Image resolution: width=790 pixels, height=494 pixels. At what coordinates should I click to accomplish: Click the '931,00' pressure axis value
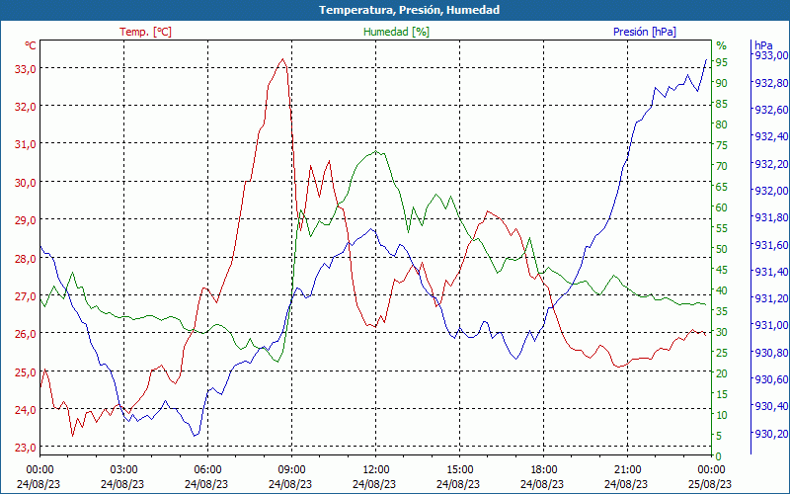click(770, 325)
